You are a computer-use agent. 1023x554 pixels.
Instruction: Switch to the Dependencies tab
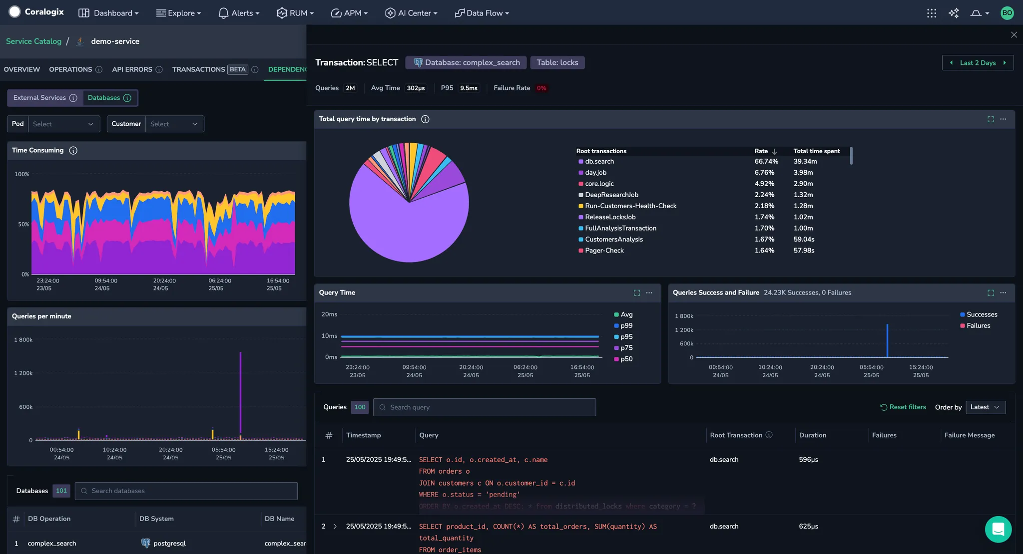(x=287, y=69)
